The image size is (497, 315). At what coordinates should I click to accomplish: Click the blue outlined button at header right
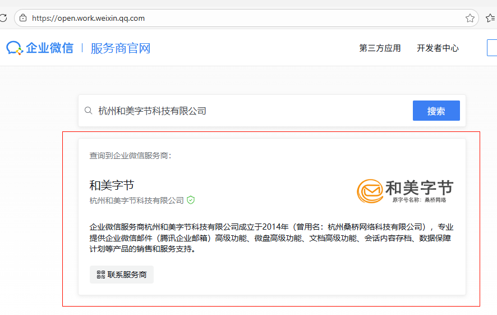click(x=492, y=48)
